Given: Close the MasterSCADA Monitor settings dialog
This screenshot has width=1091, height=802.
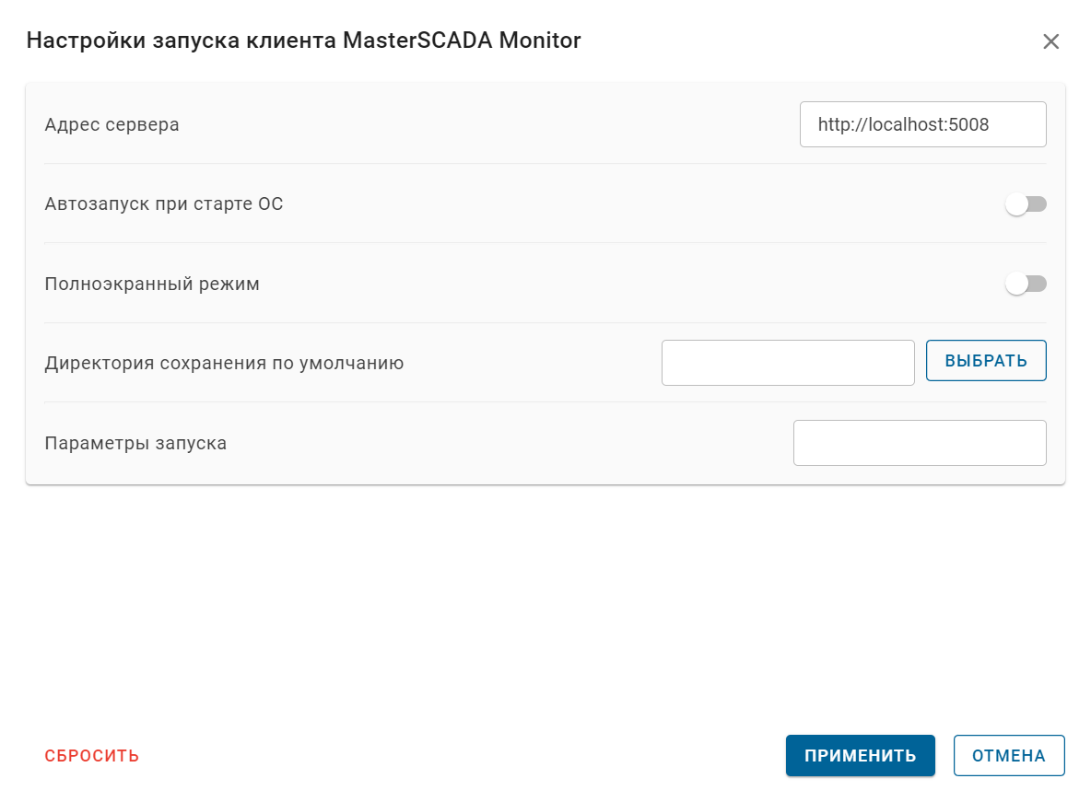Looking at the screenshot, I should [x=1050, y=41].
